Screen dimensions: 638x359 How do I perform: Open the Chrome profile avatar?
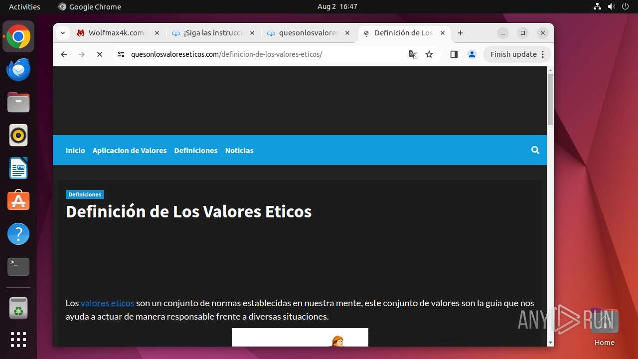472,54
